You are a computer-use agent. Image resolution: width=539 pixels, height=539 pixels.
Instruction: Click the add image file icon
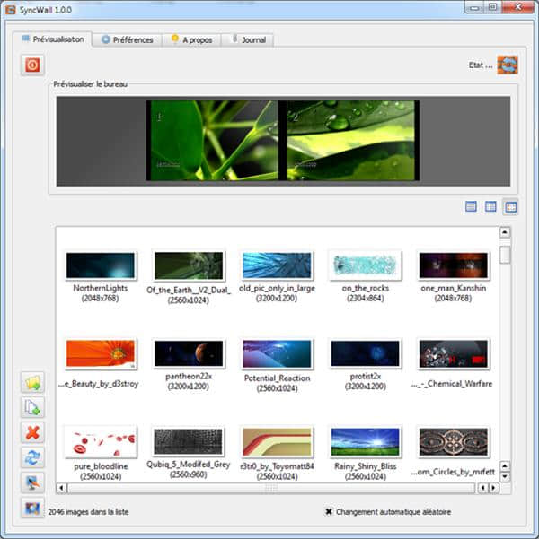pos(33,408)
